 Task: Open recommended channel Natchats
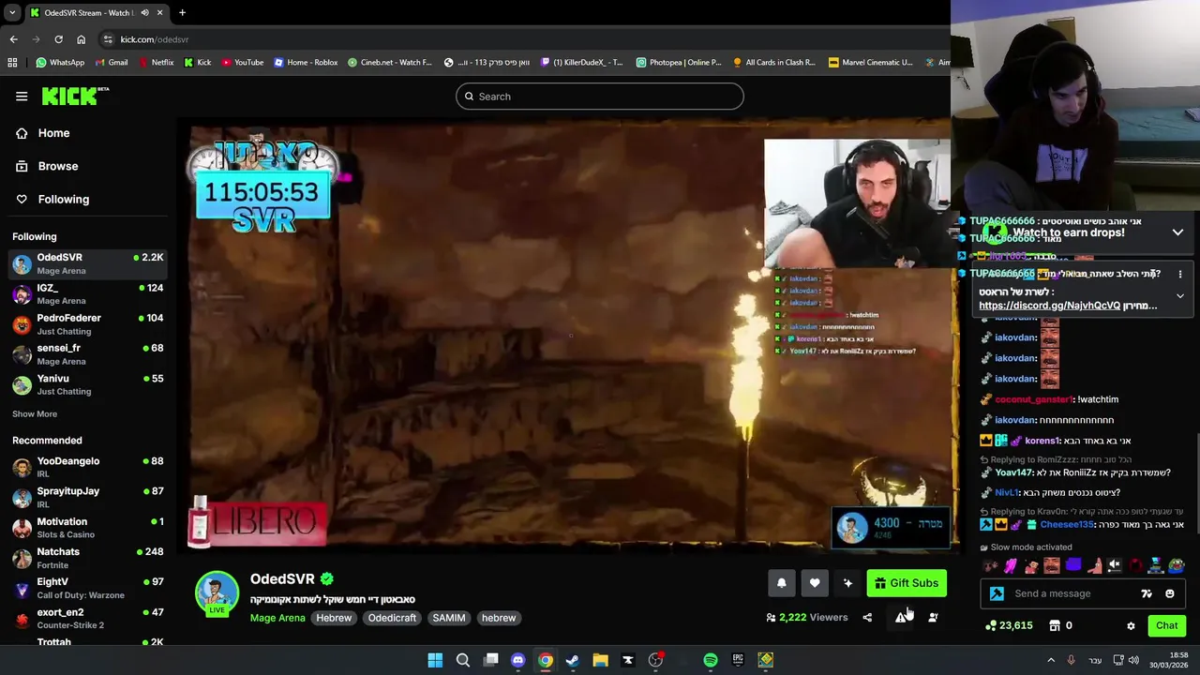click(x=88, y=558)
